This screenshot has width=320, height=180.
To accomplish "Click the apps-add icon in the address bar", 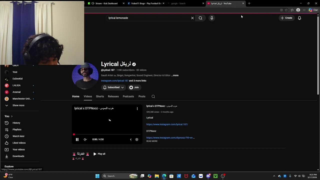I will (x=281, y=10).
